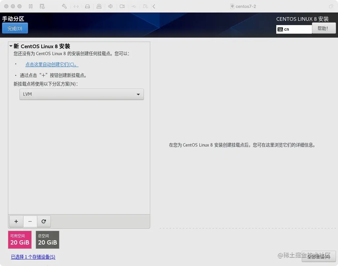Open CD/DVD drive icon
This screenshot has width=338, height=266.
(x=99, y=7)
